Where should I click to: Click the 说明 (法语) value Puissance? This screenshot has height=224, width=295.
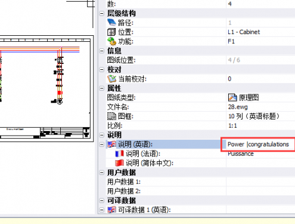pos(241,154)
